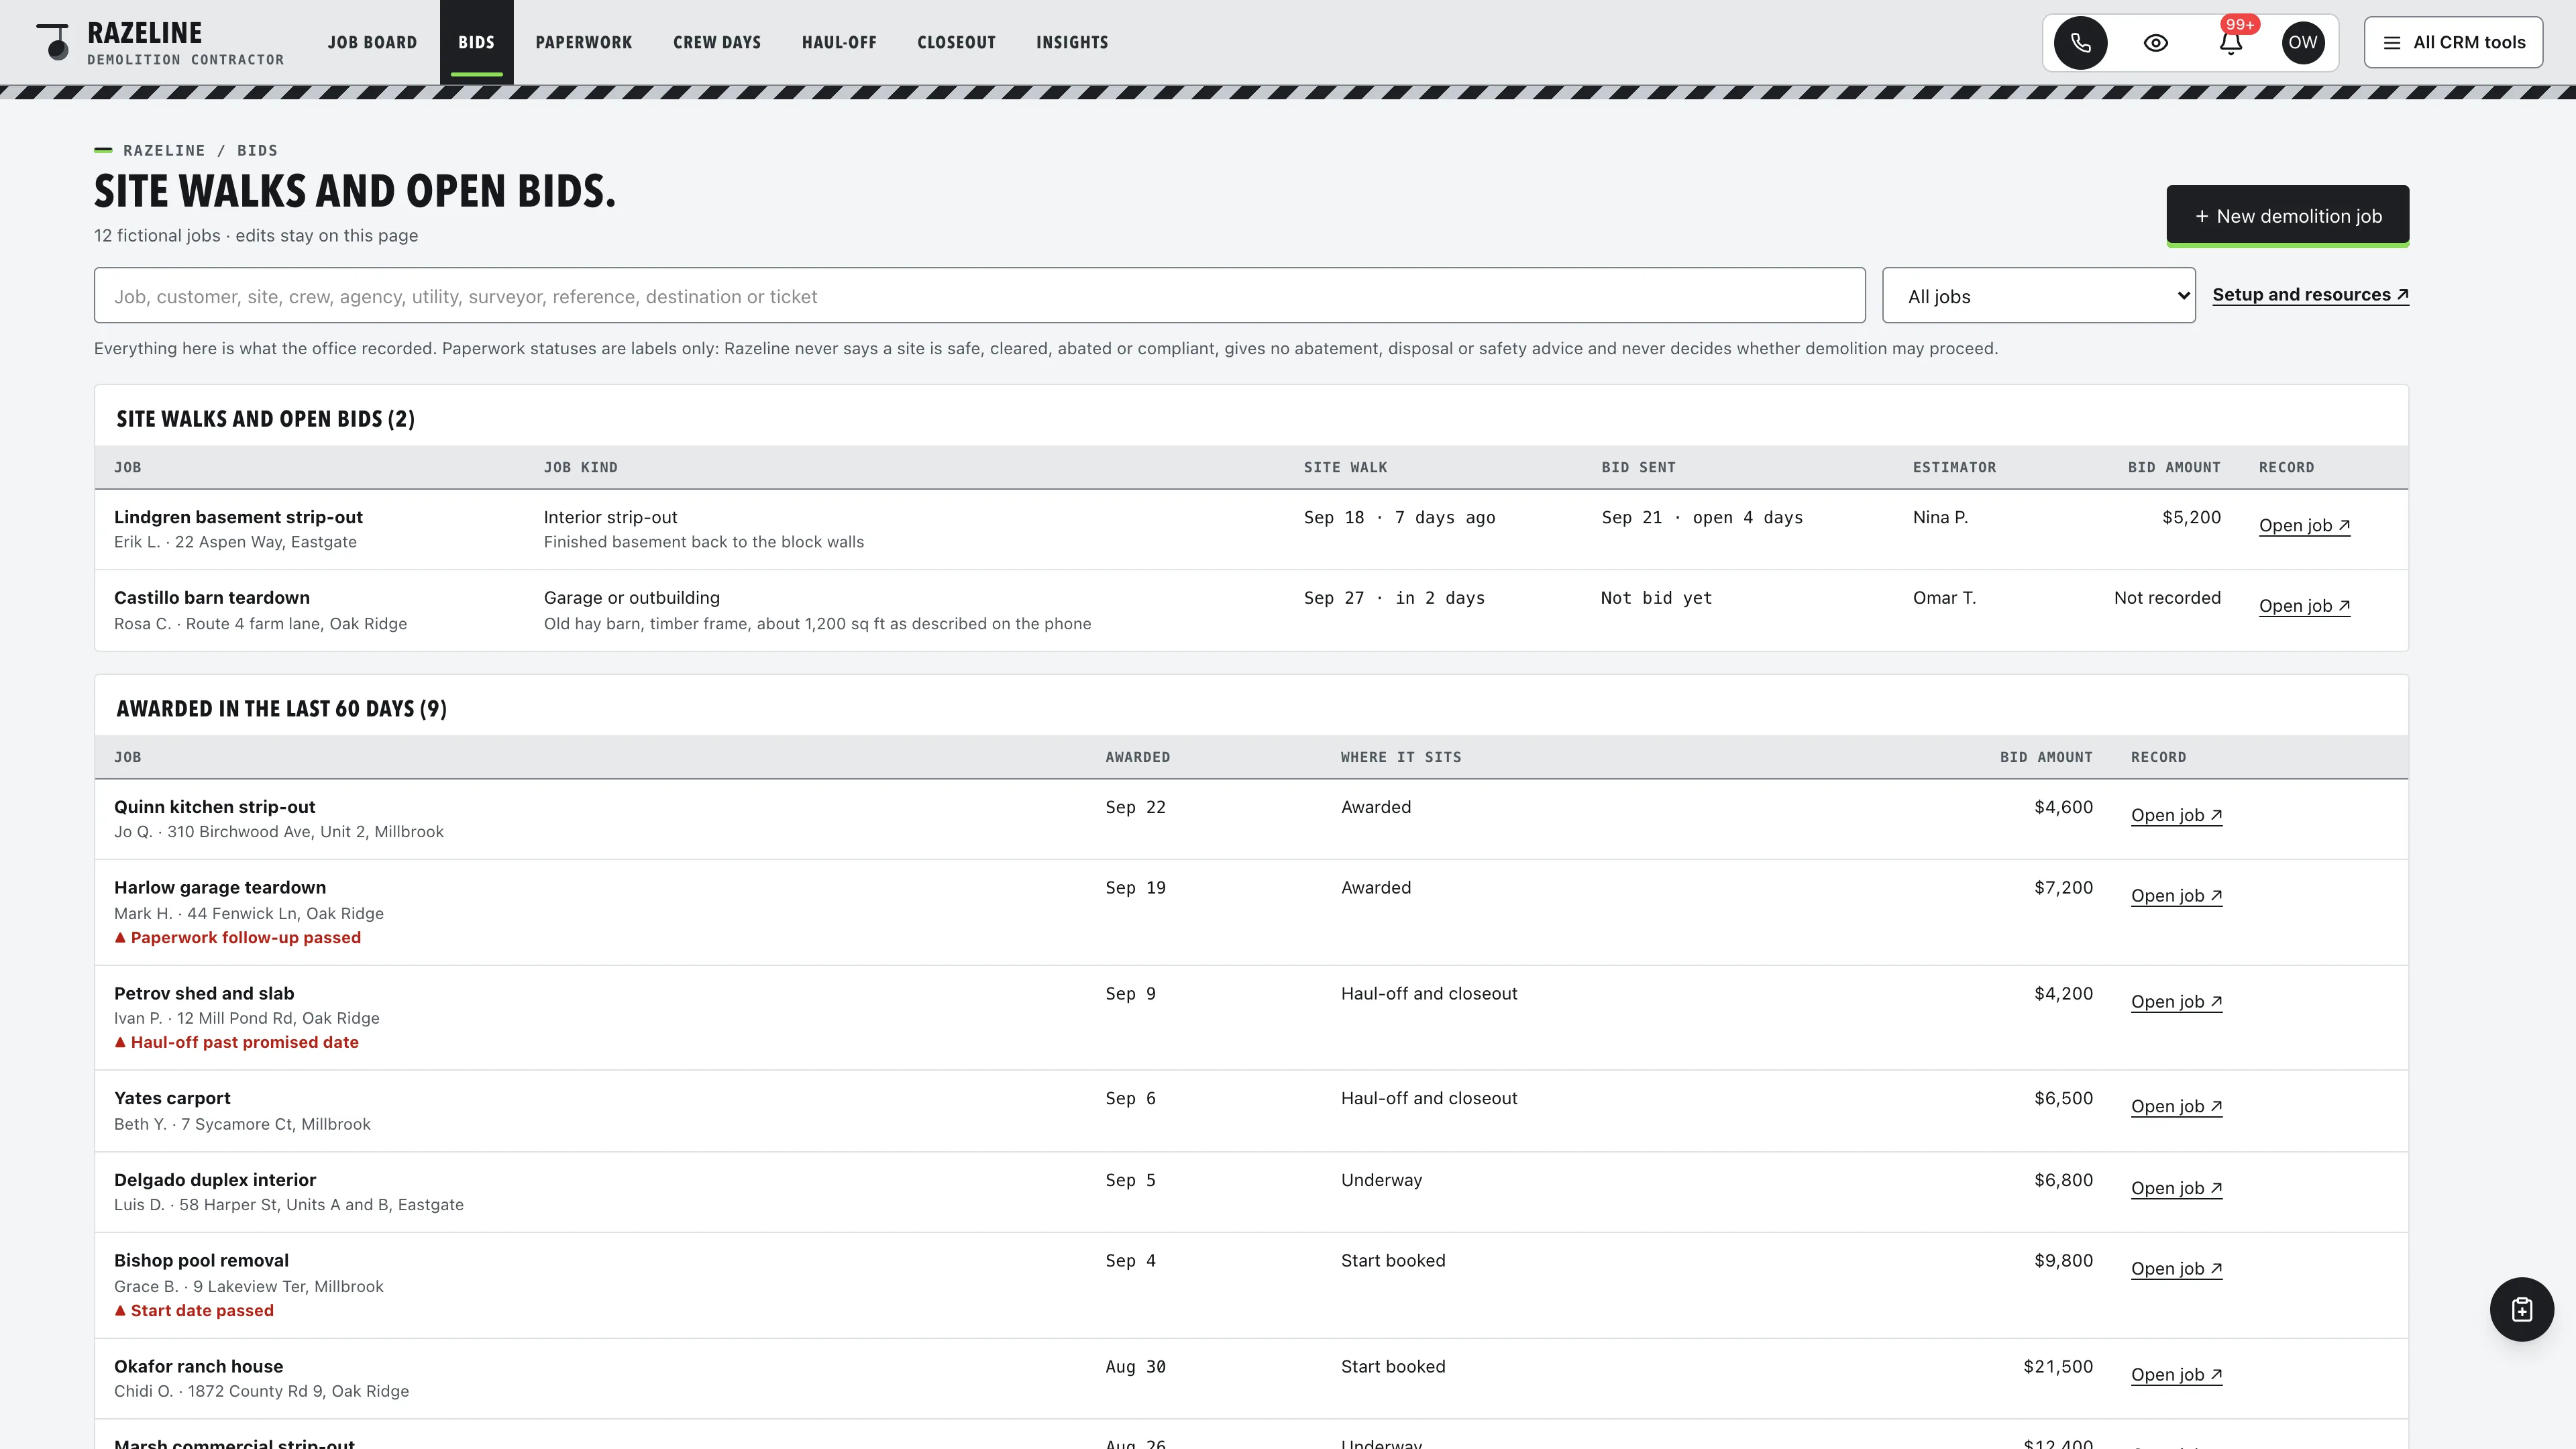This screenshot has height=1449, width=2576.
Task: Click 'Castillo barn teardown' job name
Action: click(212, 597)
